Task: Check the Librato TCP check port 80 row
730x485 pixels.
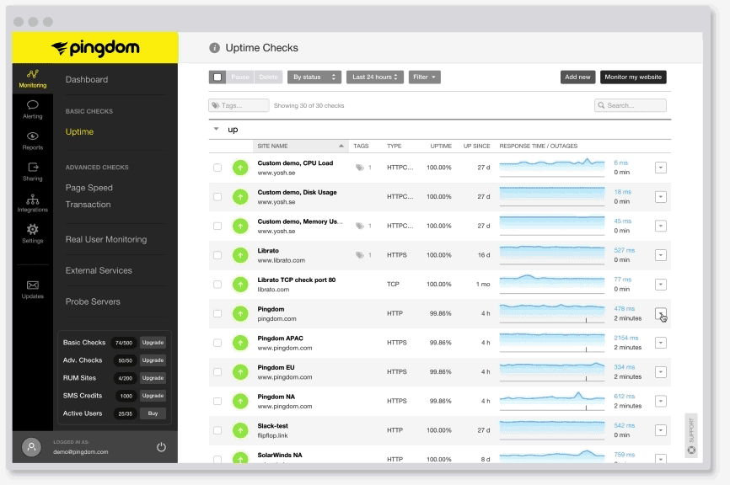Action: coord(217,285)
